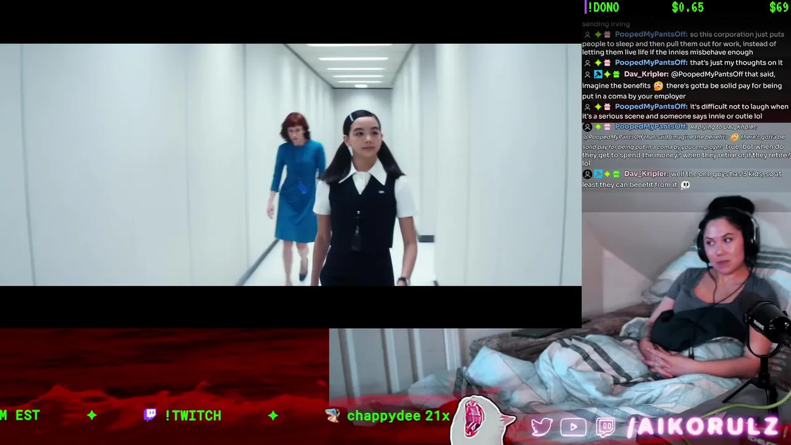Click the 'sending Irving' faded chat line

click(606, 24)
